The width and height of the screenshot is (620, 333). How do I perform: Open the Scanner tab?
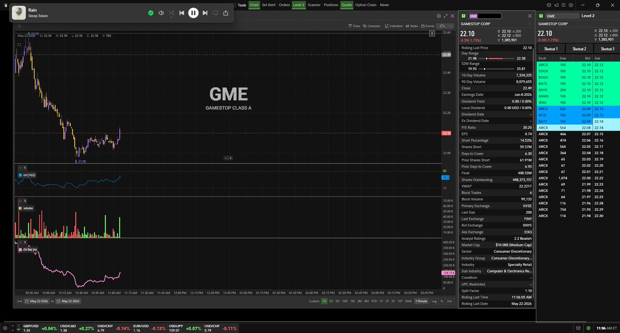(x=314, y=5)
